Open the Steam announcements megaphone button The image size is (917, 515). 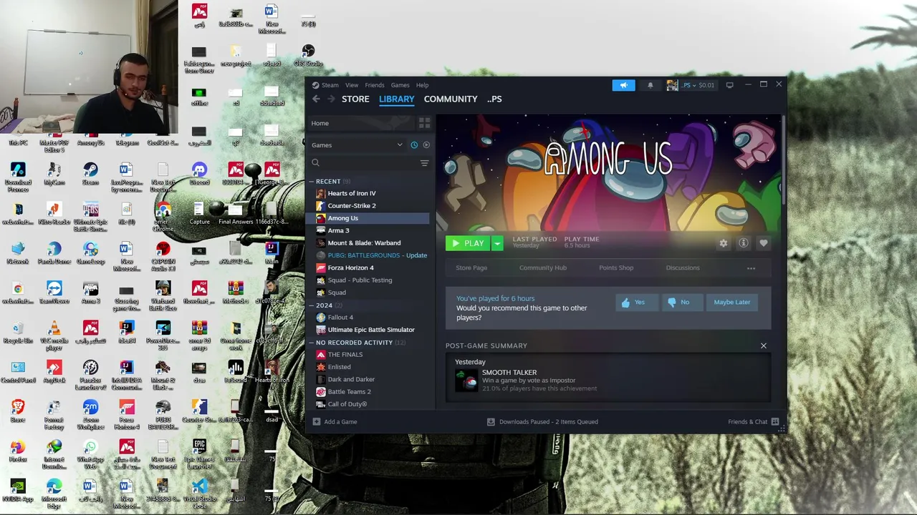623,85
